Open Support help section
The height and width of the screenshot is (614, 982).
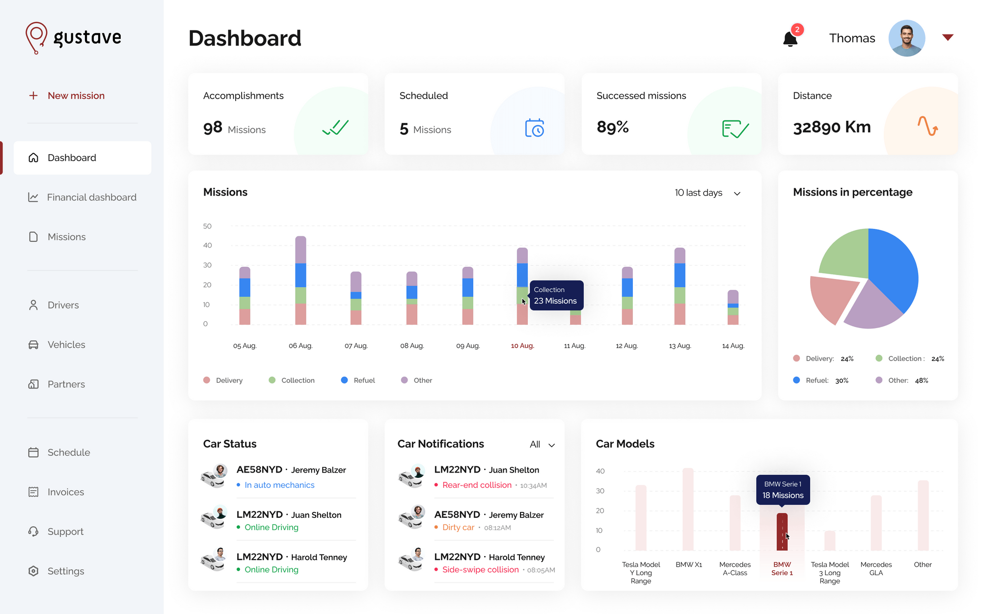coord(64,531)
